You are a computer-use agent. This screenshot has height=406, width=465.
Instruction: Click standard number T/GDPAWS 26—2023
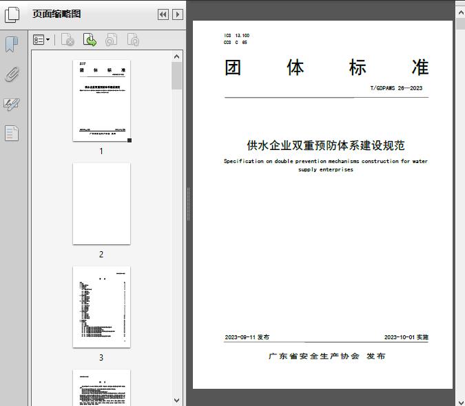tap(396, 88)
